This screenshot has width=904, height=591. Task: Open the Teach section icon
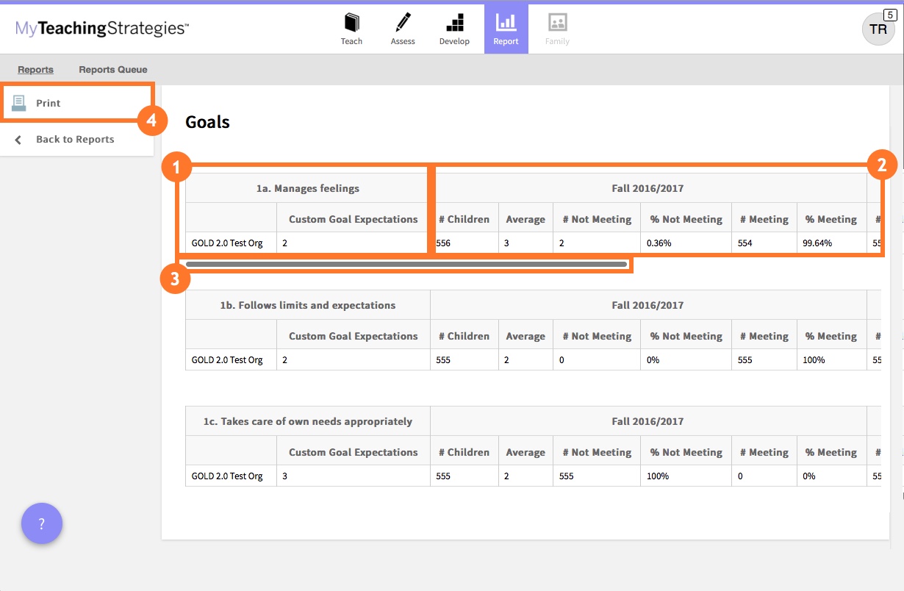pyautogui.click(x=351, y=27)
